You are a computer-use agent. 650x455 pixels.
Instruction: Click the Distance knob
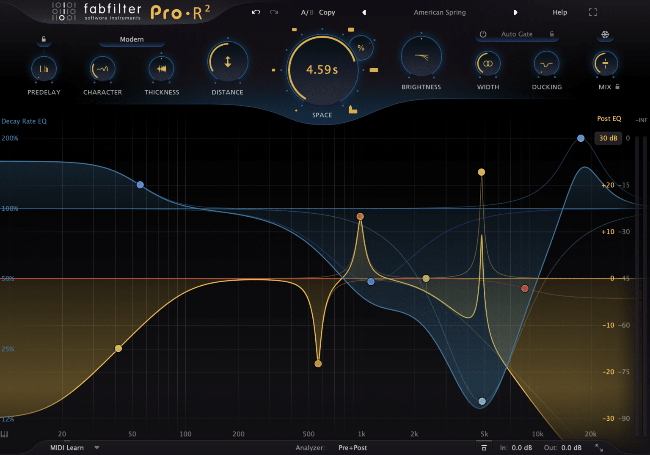pos(227,61)
